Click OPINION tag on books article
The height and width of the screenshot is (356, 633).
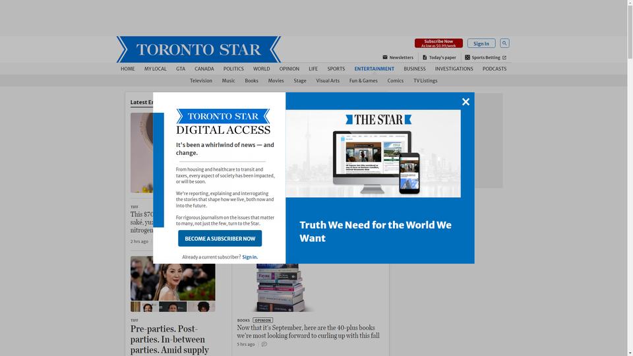point(262,320)
